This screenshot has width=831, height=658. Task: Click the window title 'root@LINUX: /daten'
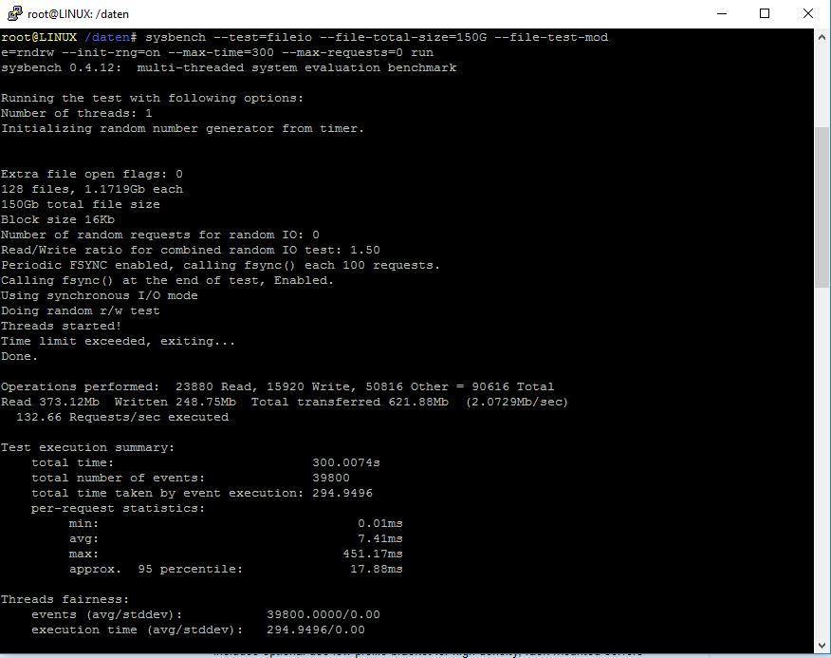pos(78,14)
